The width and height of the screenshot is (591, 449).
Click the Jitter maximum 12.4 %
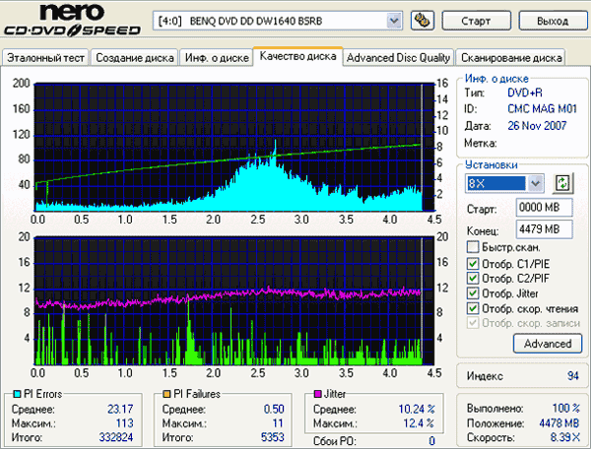click(419, 423)
